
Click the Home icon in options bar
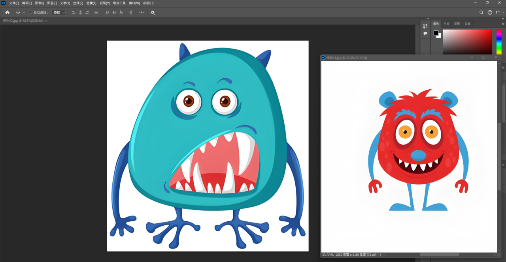point(7,12)
